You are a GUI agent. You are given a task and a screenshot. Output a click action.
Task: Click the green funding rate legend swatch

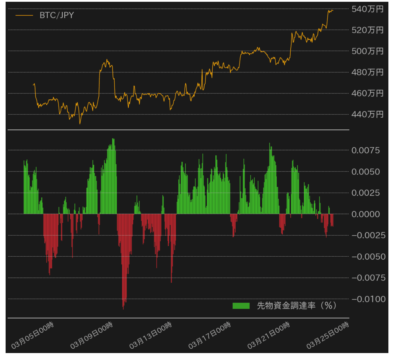[x=241, y=306]
